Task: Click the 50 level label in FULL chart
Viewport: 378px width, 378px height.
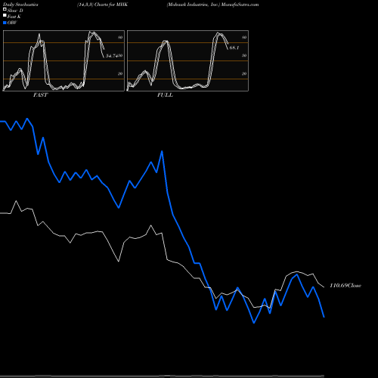Action: point(244,55)
